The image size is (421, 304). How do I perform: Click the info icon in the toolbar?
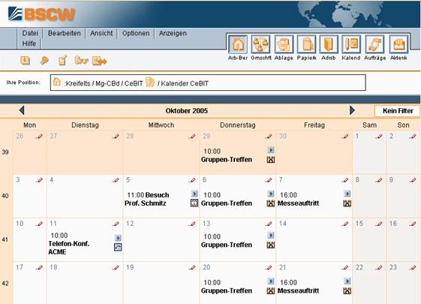click(x=25, y=60)
